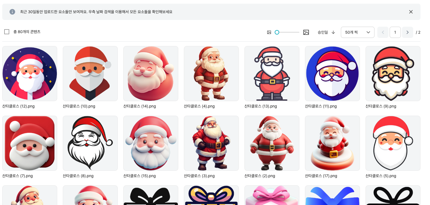
Task: Open the blue ribbon gift box thumbnail
Action: [x=332, y=195]
